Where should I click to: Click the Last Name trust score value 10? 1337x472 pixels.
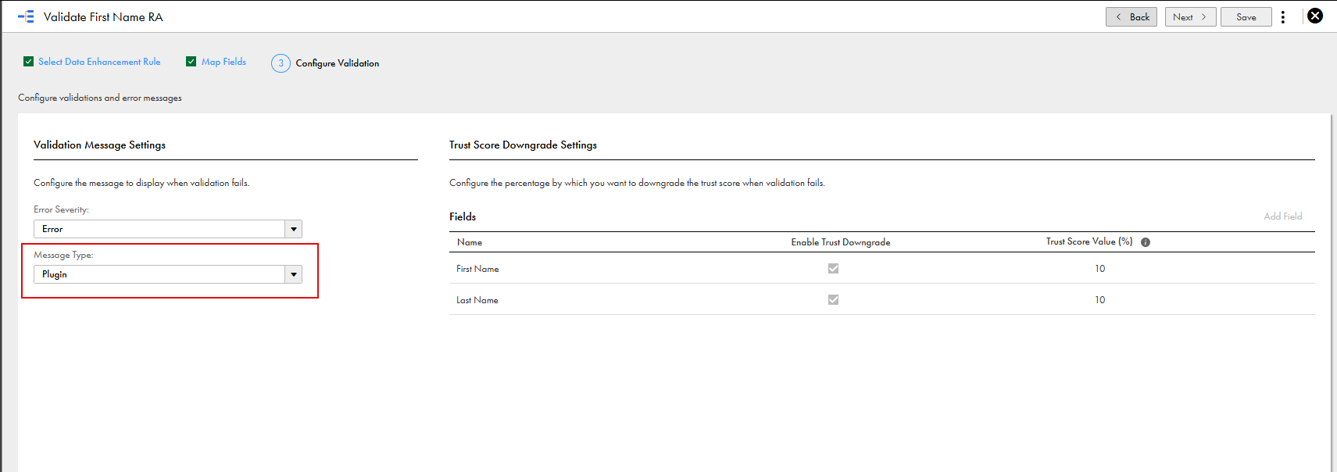click(x=1099, y=300)
